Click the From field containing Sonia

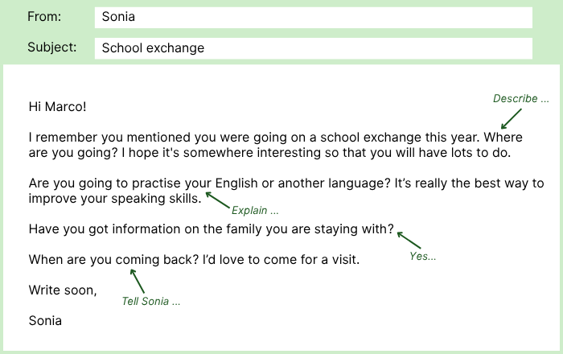313,18
